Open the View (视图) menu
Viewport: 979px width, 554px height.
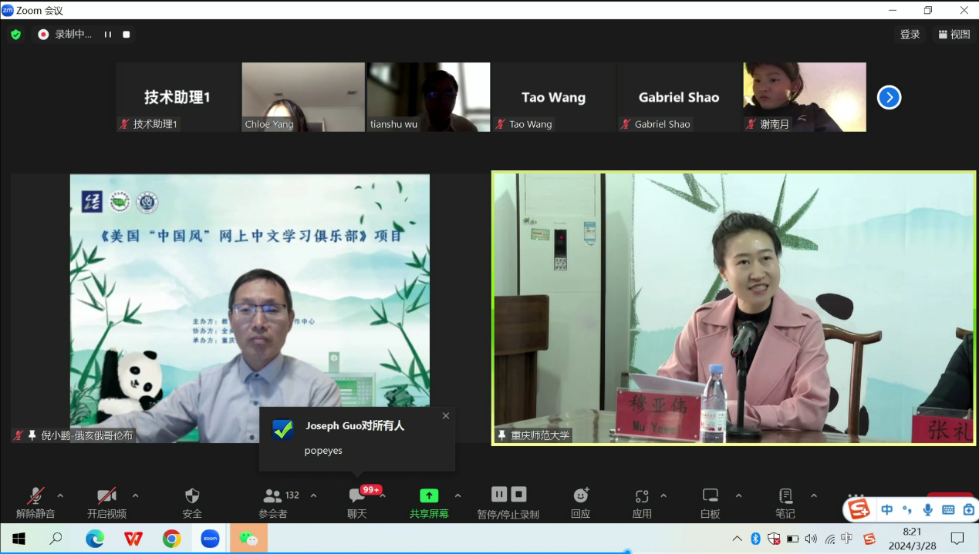pyautogui.click(x=954, y=35)
